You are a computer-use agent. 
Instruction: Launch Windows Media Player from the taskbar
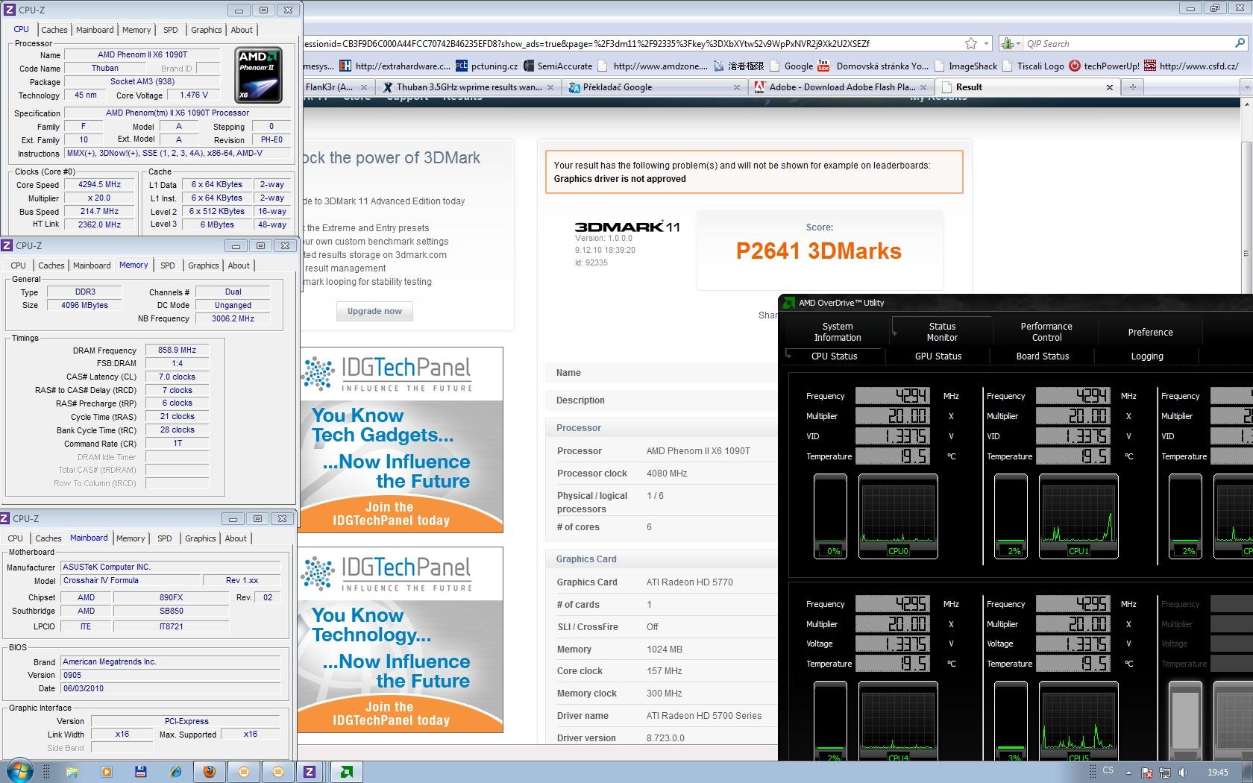[x=106, y=772]
